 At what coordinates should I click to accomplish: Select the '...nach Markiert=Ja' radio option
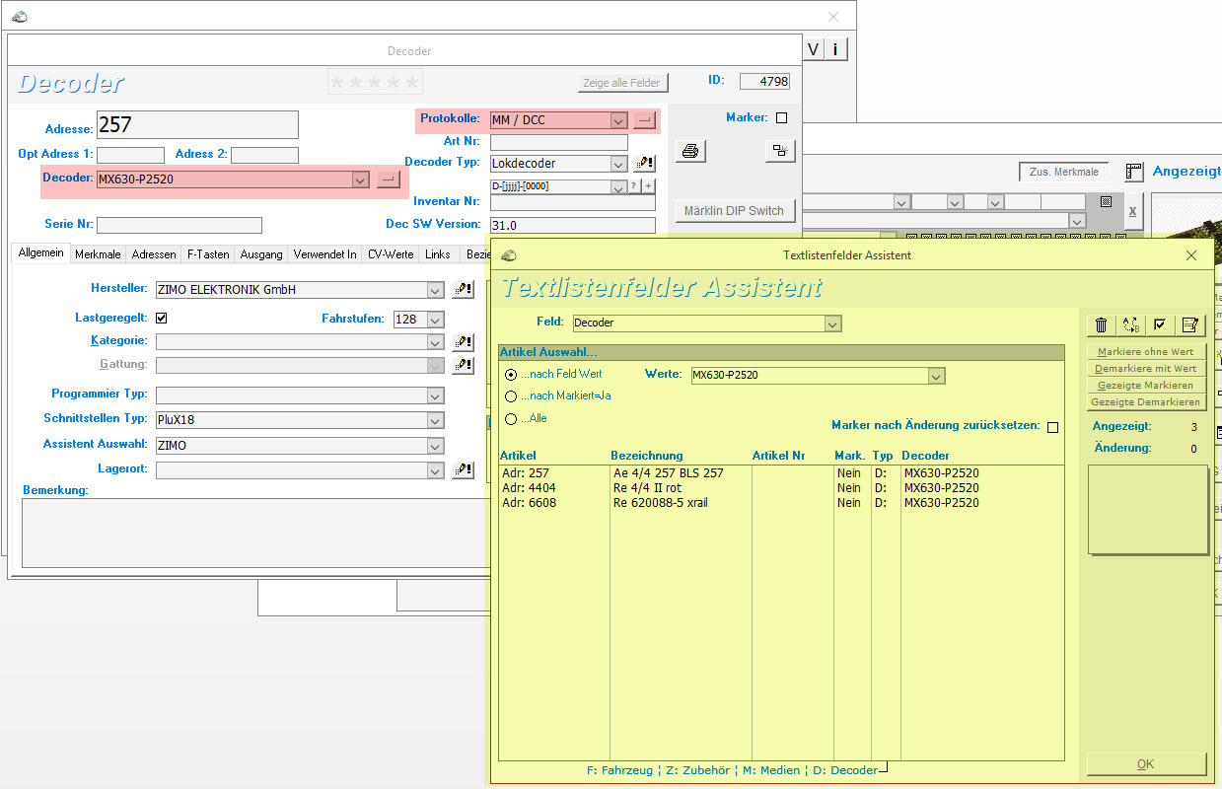(x=511, y=396)
